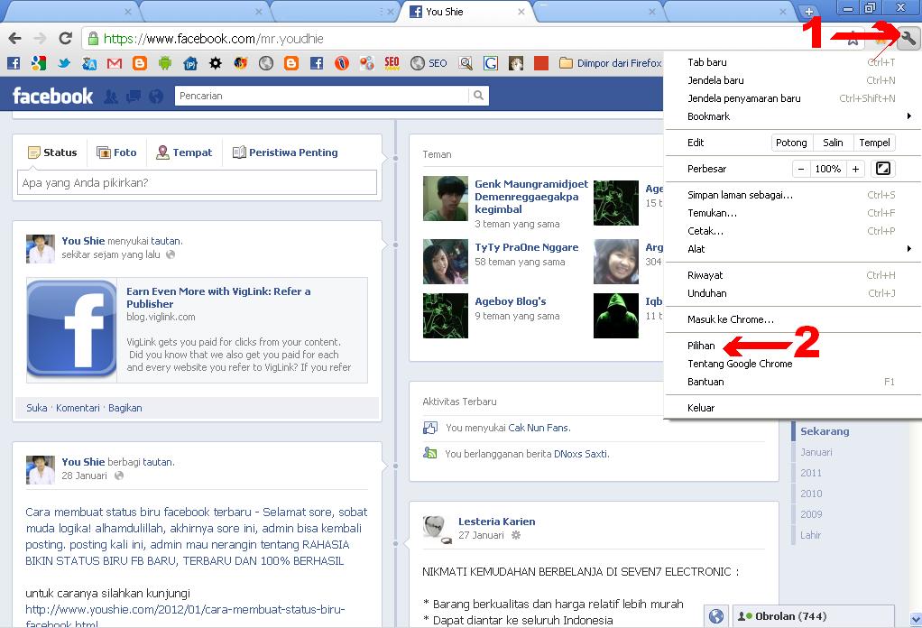Click the globe icon beside Obrolan bar
This screenshot has width=922, height=628.
pos(716,616)
